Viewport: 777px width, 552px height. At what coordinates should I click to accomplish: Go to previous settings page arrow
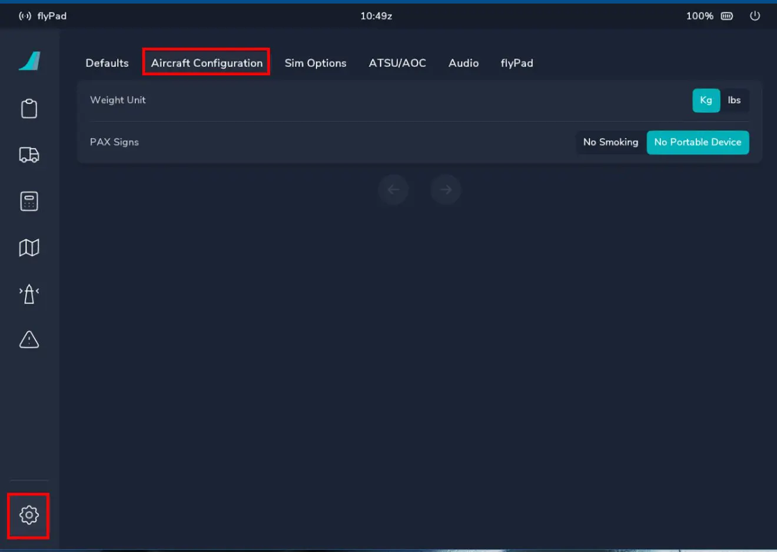pos(393,189)
